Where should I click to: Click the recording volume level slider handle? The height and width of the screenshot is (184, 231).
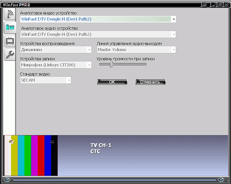pyautogui.click(x=112, y=65)
